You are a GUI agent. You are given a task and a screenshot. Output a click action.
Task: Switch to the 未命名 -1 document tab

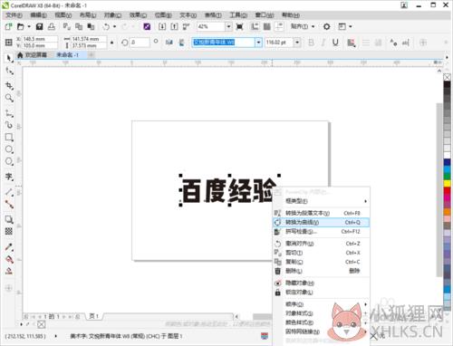[x=68, y=55]
